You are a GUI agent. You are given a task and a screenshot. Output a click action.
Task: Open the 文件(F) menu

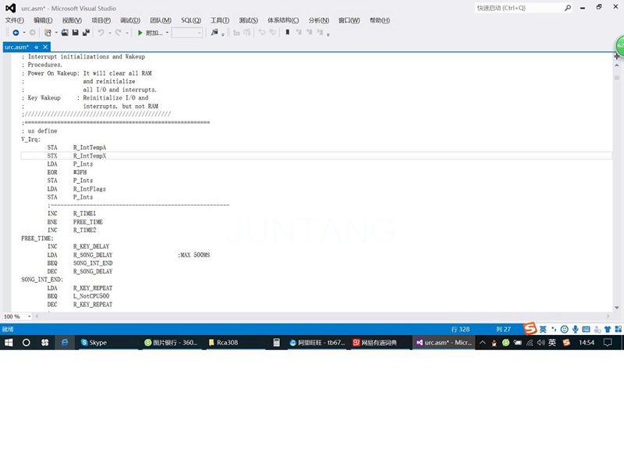click(14, 20)
